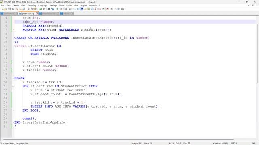Screen dimensions: 259x145
Task: Toggle the Document Map panel
Action: click(x=89, y=9)
